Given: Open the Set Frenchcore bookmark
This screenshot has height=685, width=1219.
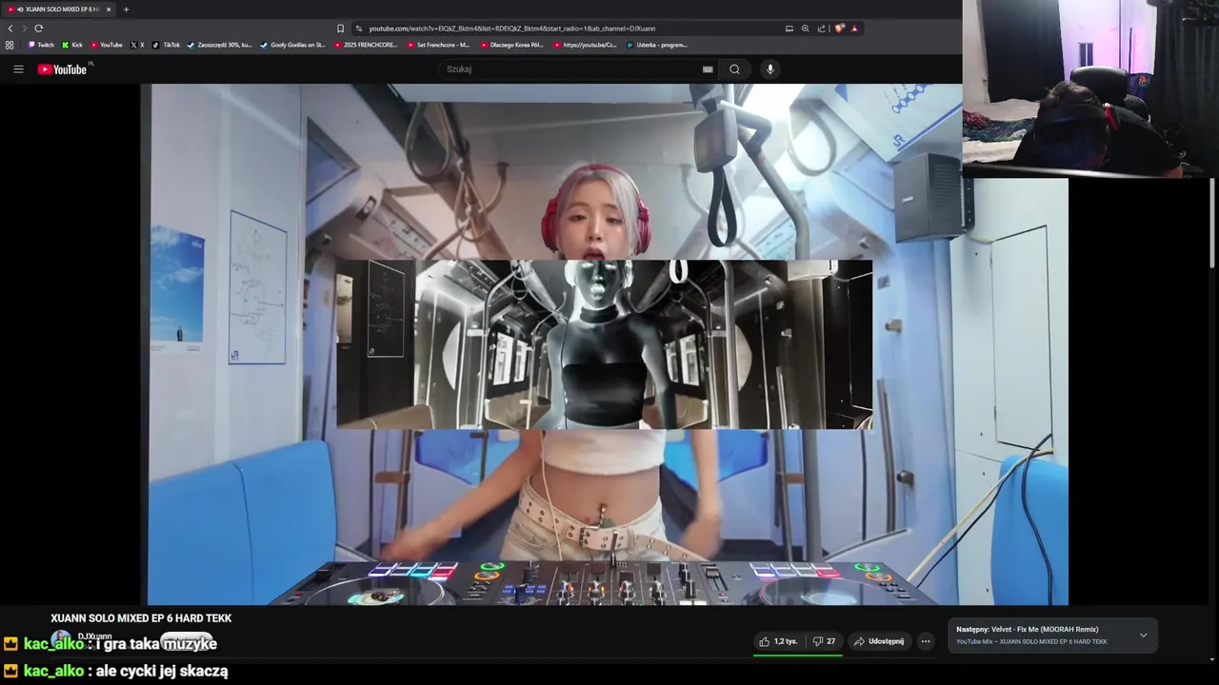Looking at the screenshot, I should click(x=438, y=45).
